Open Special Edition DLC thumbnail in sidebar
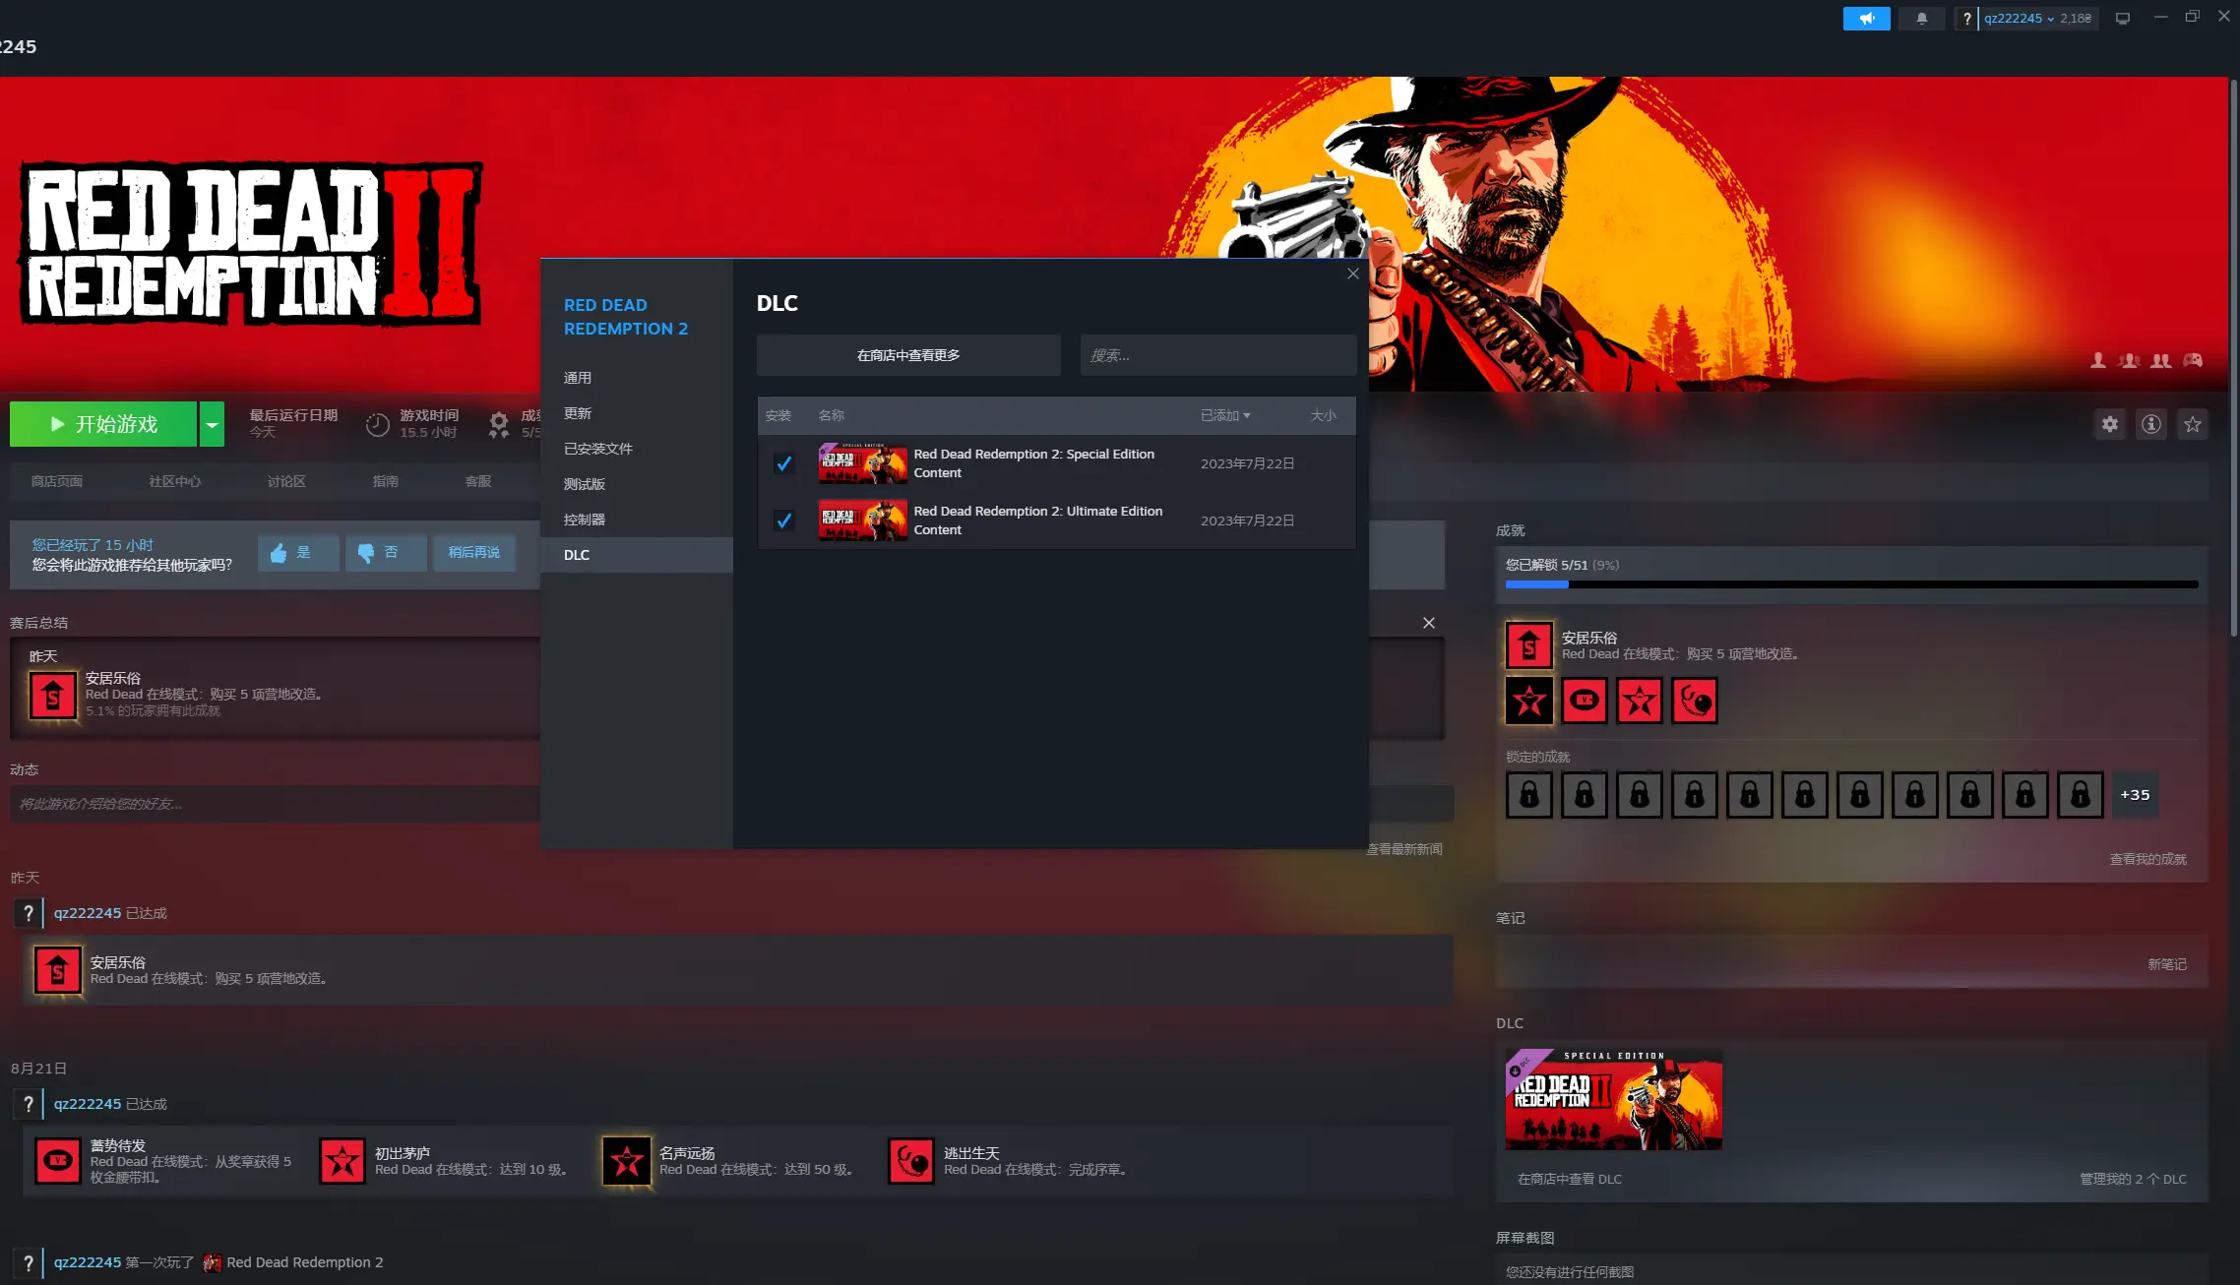Screen dimensions: 2240x1285 tap(1614, 1099)
